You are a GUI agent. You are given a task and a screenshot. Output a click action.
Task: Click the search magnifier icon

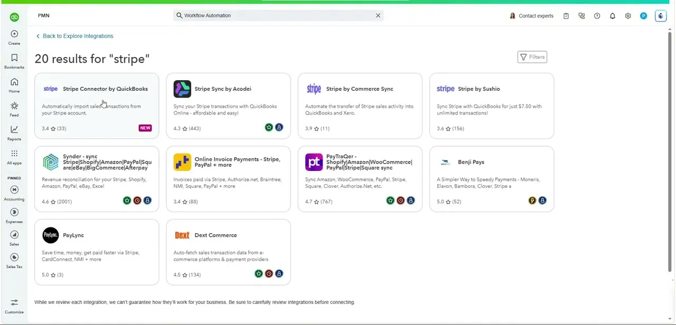coord(179,15)
